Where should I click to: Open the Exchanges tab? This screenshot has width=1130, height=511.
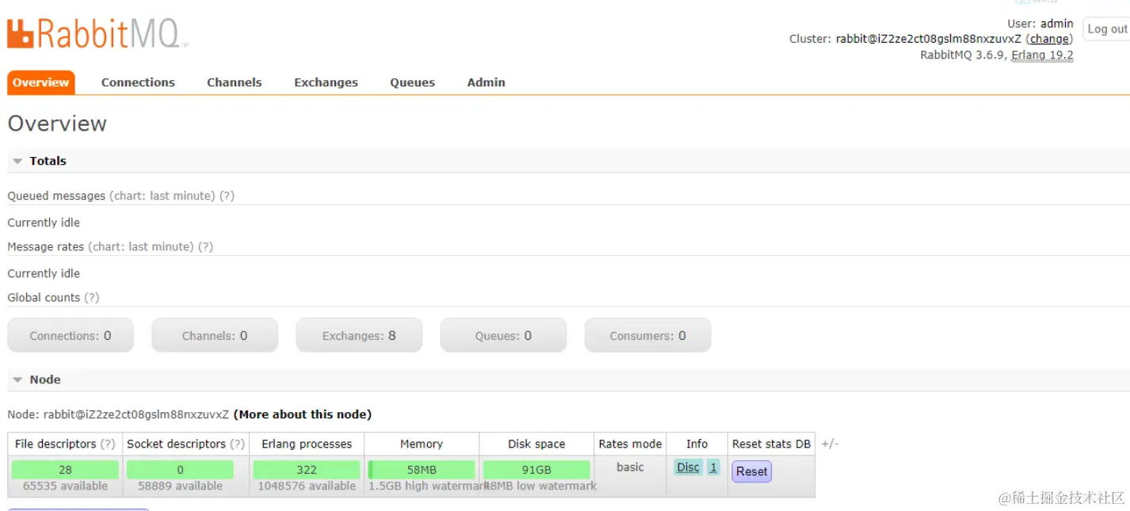(326, 82)
